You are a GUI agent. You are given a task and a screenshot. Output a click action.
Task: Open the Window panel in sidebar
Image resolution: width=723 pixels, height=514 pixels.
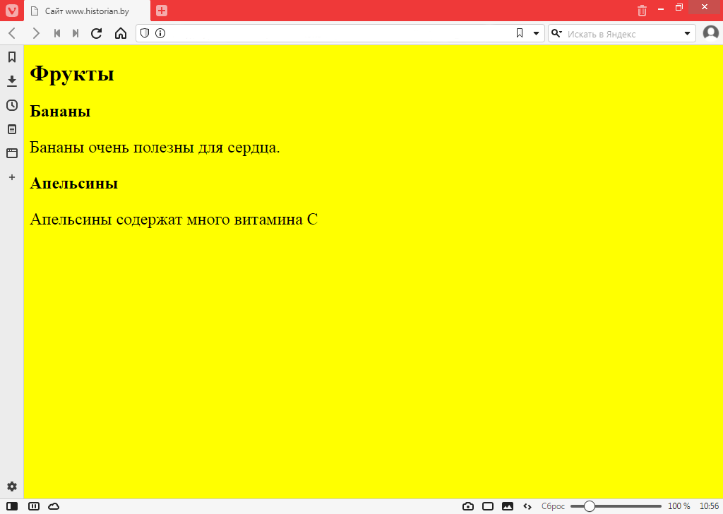coord(12,153)
